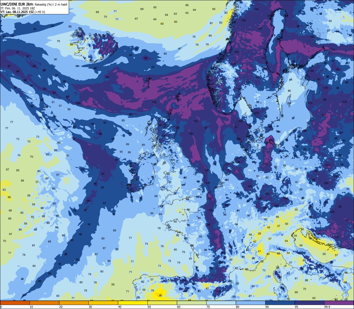Click the legend swatch between 20 and 30
Viewport: 354px width, 309px height.
coord(74,303)
